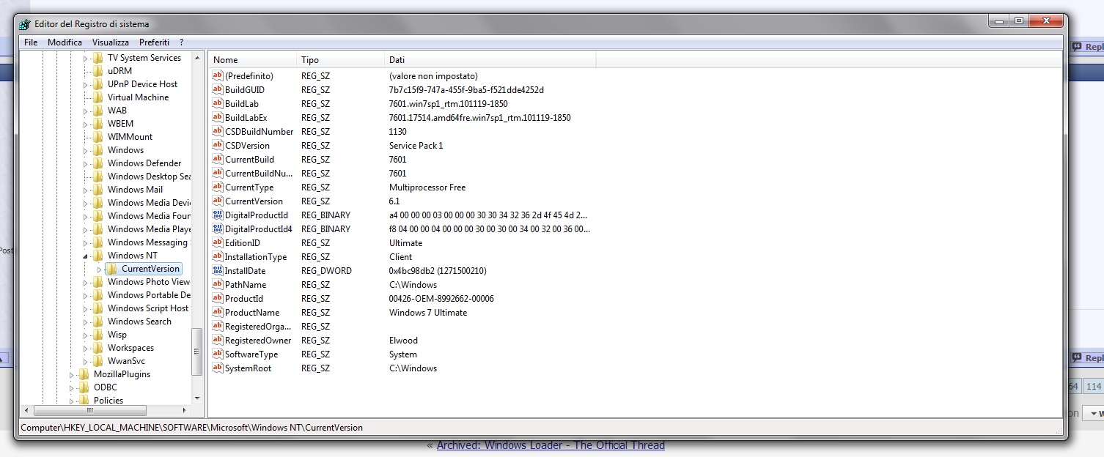This screenshot has height=457, width=1104.
Task: Click the BuildGUID string value icon
Action: [x=217, y=89]
